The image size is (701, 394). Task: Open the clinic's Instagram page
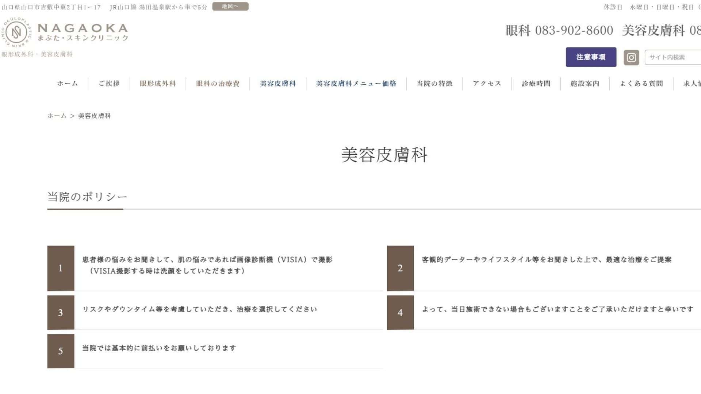pos(631,57)
